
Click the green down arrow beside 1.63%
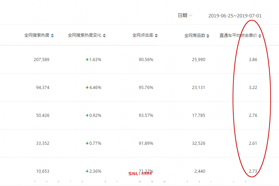click(x=87, y=60)
